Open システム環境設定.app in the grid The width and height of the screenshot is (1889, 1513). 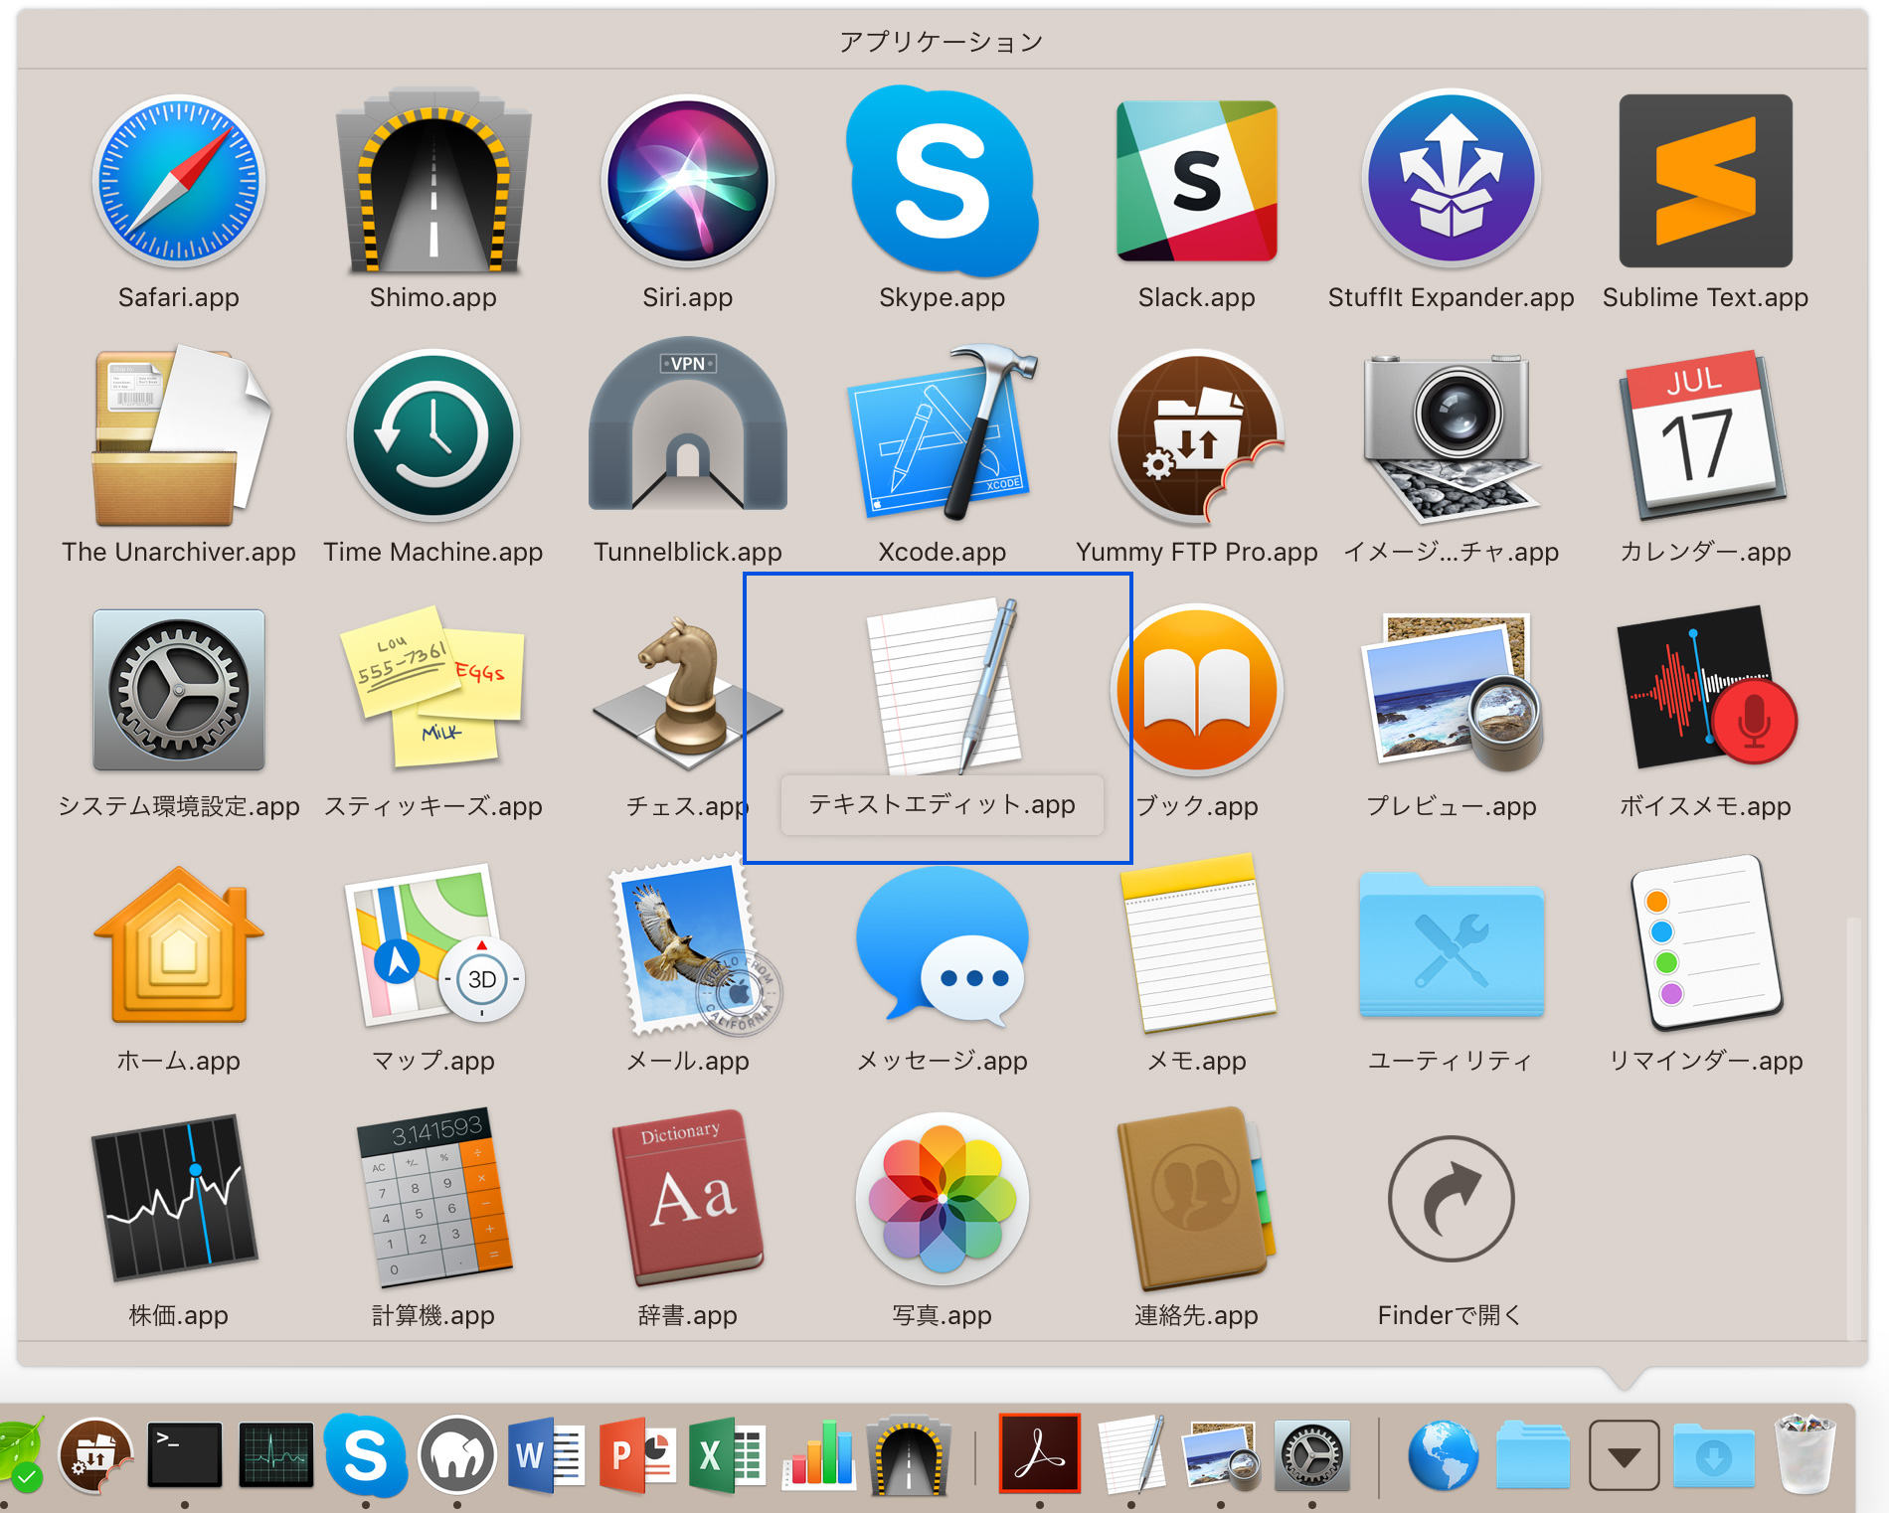tap(179, 691)
